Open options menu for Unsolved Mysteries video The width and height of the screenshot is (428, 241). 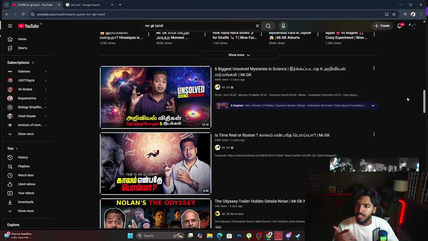click(374, 68)
